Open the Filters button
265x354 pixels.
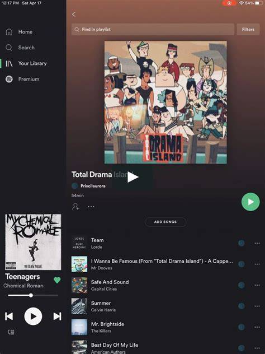click(248, 29)
